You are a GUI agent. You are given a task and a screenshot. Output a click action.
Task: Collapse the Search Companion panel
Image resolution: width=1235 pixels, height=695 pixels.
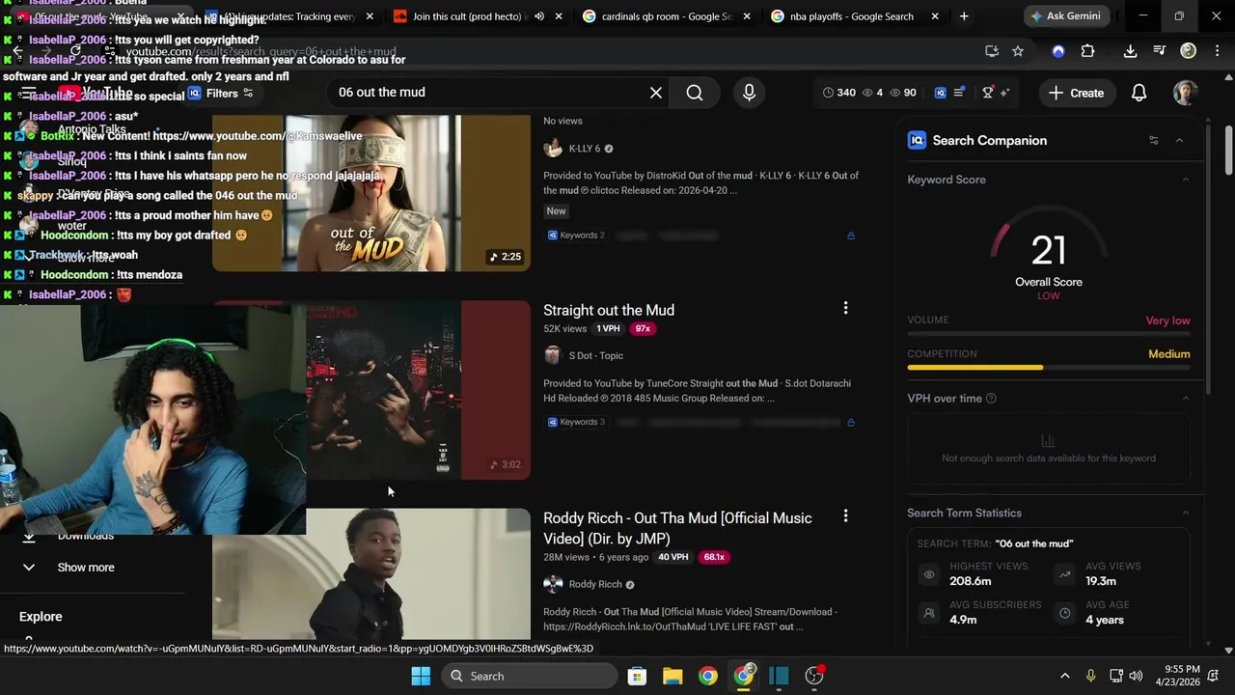coord(1179,140)
